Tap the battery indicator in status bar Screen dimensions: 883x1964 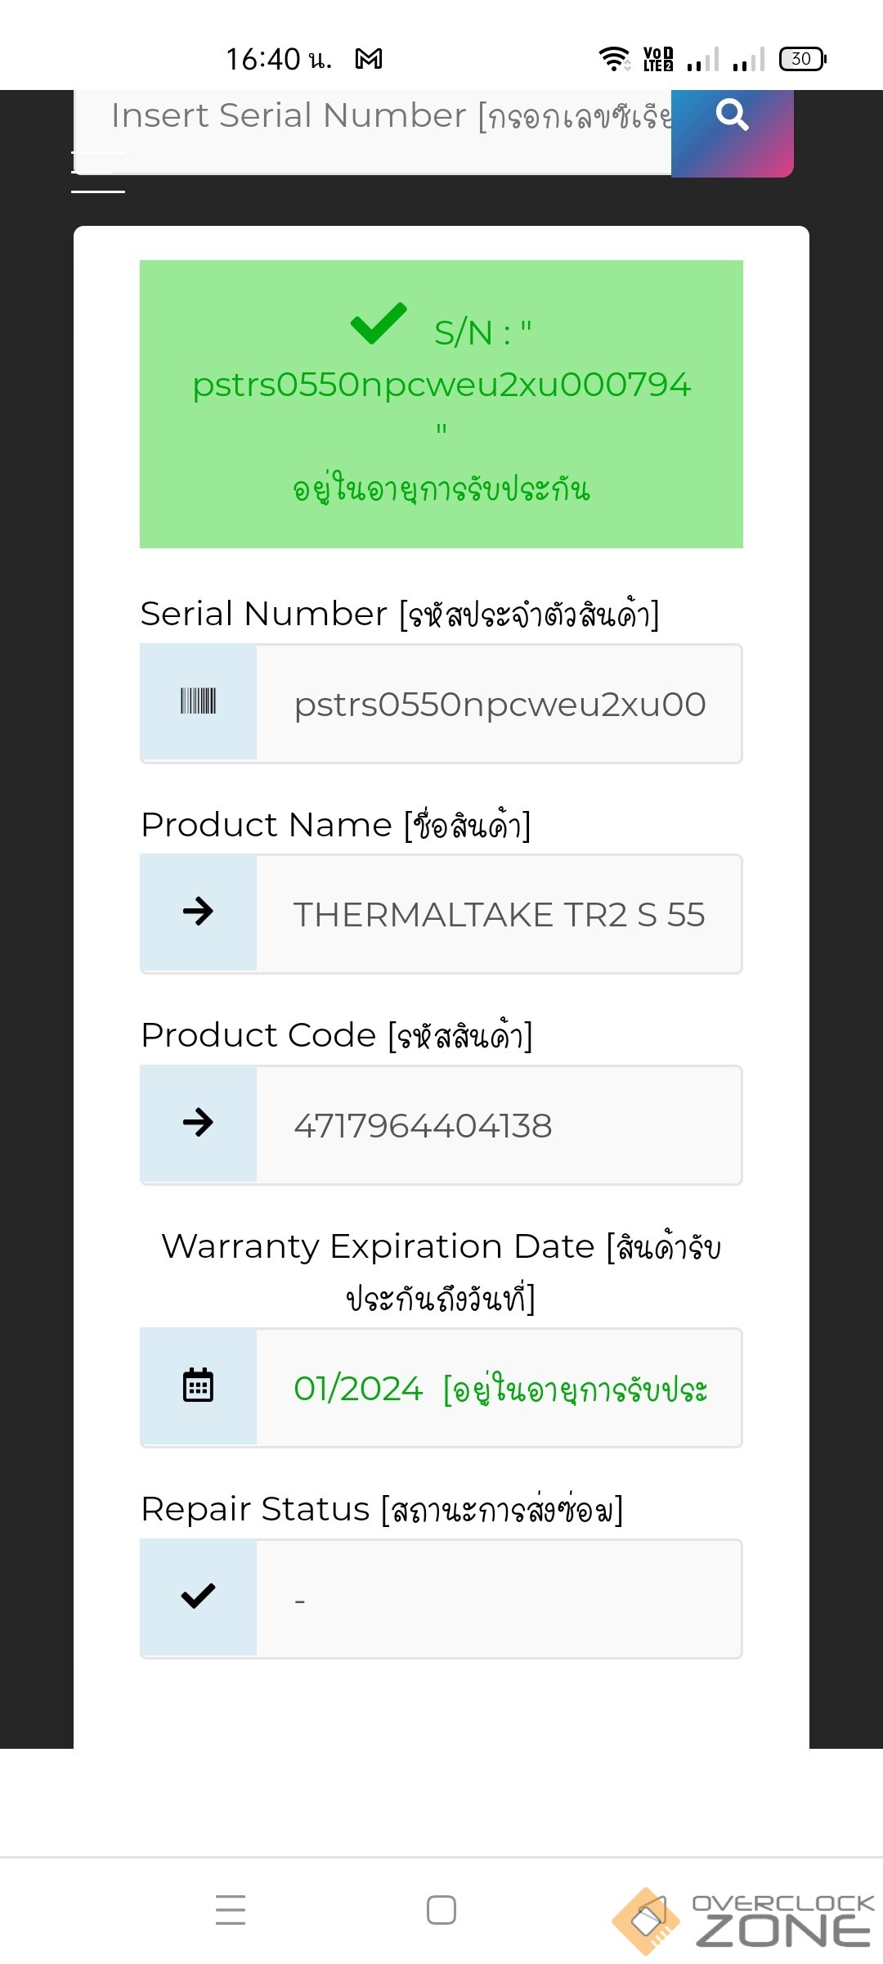803,59
